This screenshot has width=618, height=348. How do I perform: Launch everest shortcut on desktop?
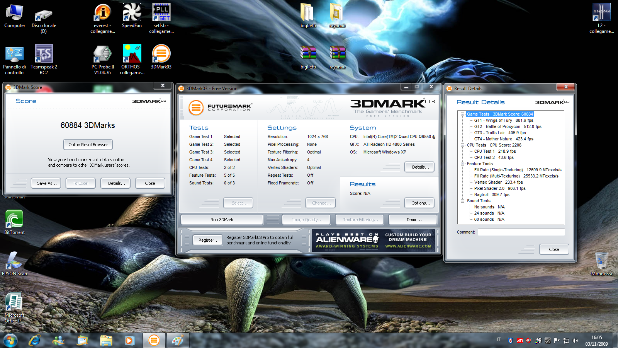[103, 18]
